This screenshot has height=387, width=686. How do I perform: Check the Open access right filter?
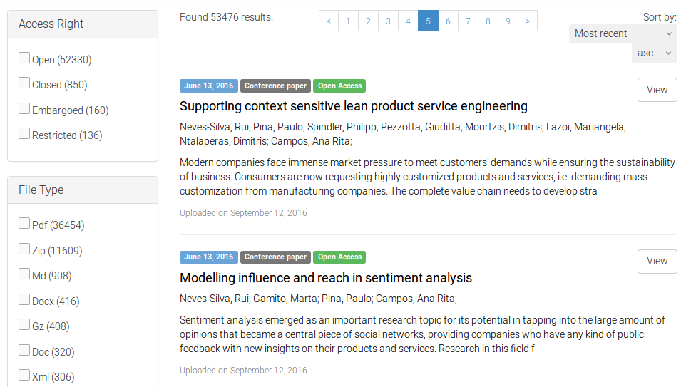tap(24, 58)
